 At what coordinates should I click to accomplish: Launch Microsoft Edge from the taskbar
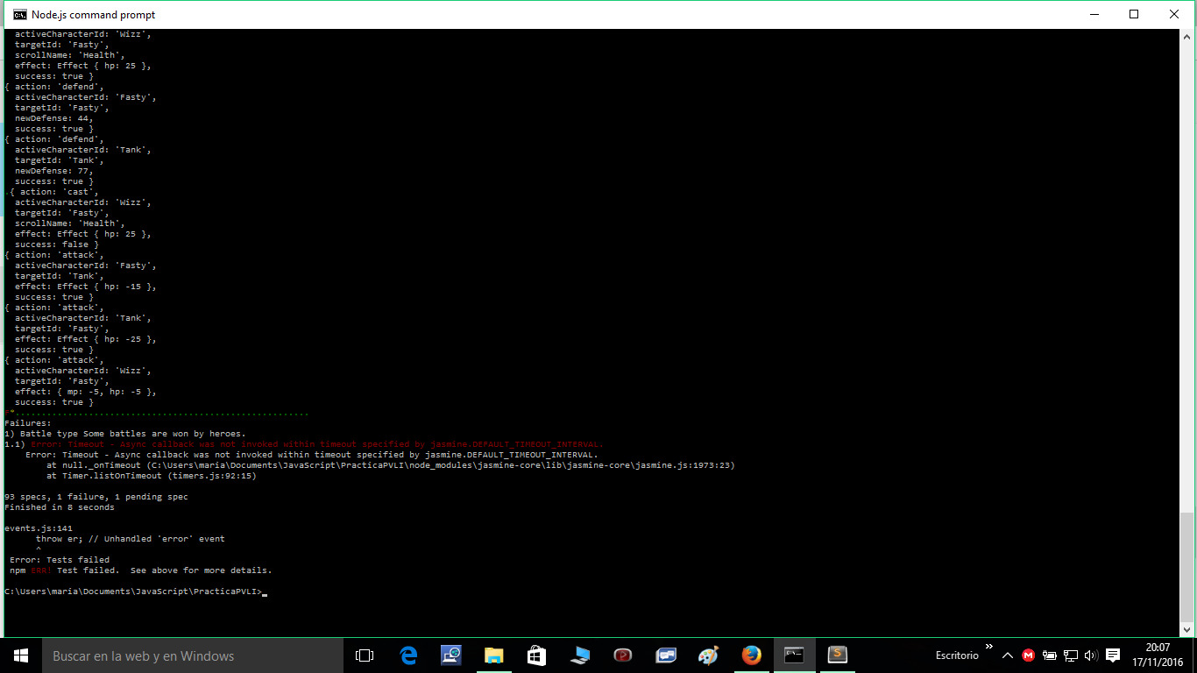coord(408,655)
